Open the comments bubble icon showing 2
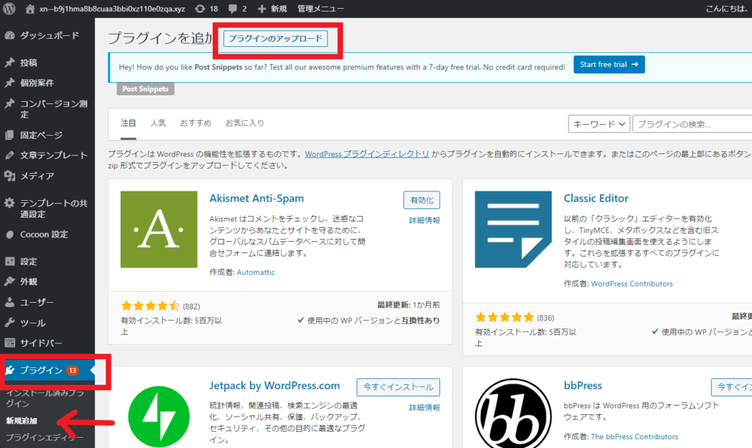 pos(233,9)
